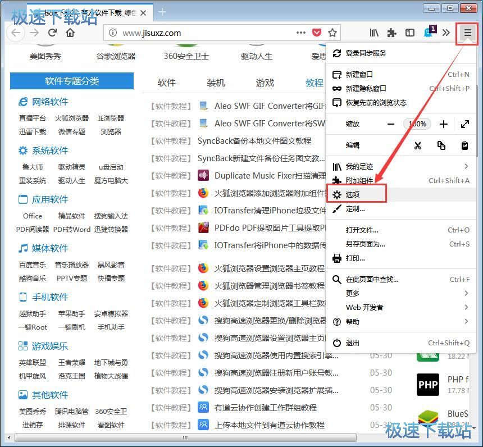Open 火狐浏览器 link in sidebar

pyautogui.click(x=72, y=118)
